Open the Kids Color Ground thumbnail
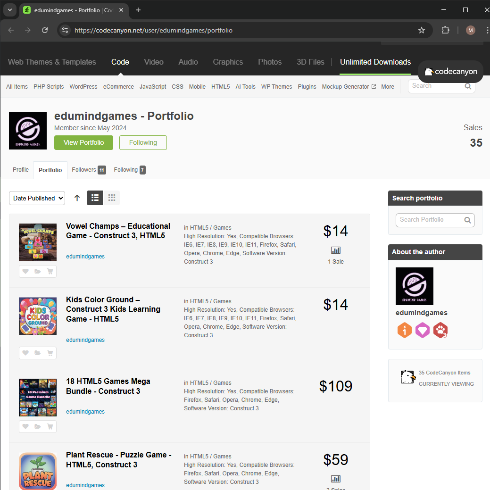The width and height of the screenshot is (490, 490). point(38,316)
